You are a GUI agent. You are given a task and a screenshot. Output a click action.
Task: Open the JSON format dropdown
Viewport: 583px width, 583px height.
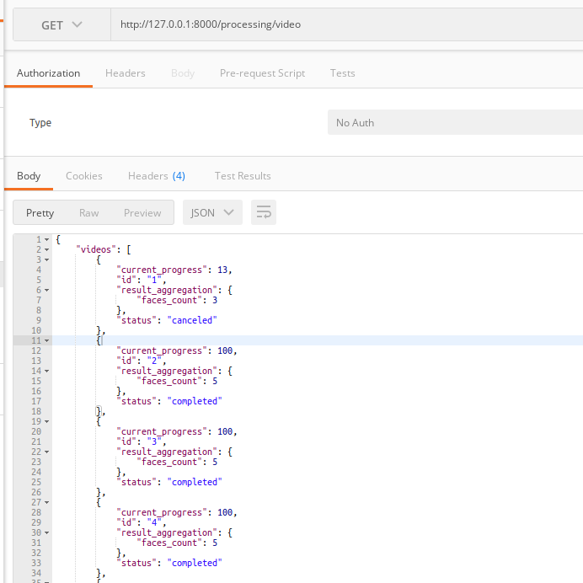(212, 212)
